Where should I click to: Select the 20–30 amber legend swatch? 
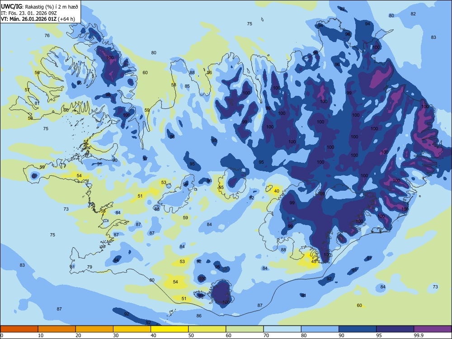[x=94, y=329]
